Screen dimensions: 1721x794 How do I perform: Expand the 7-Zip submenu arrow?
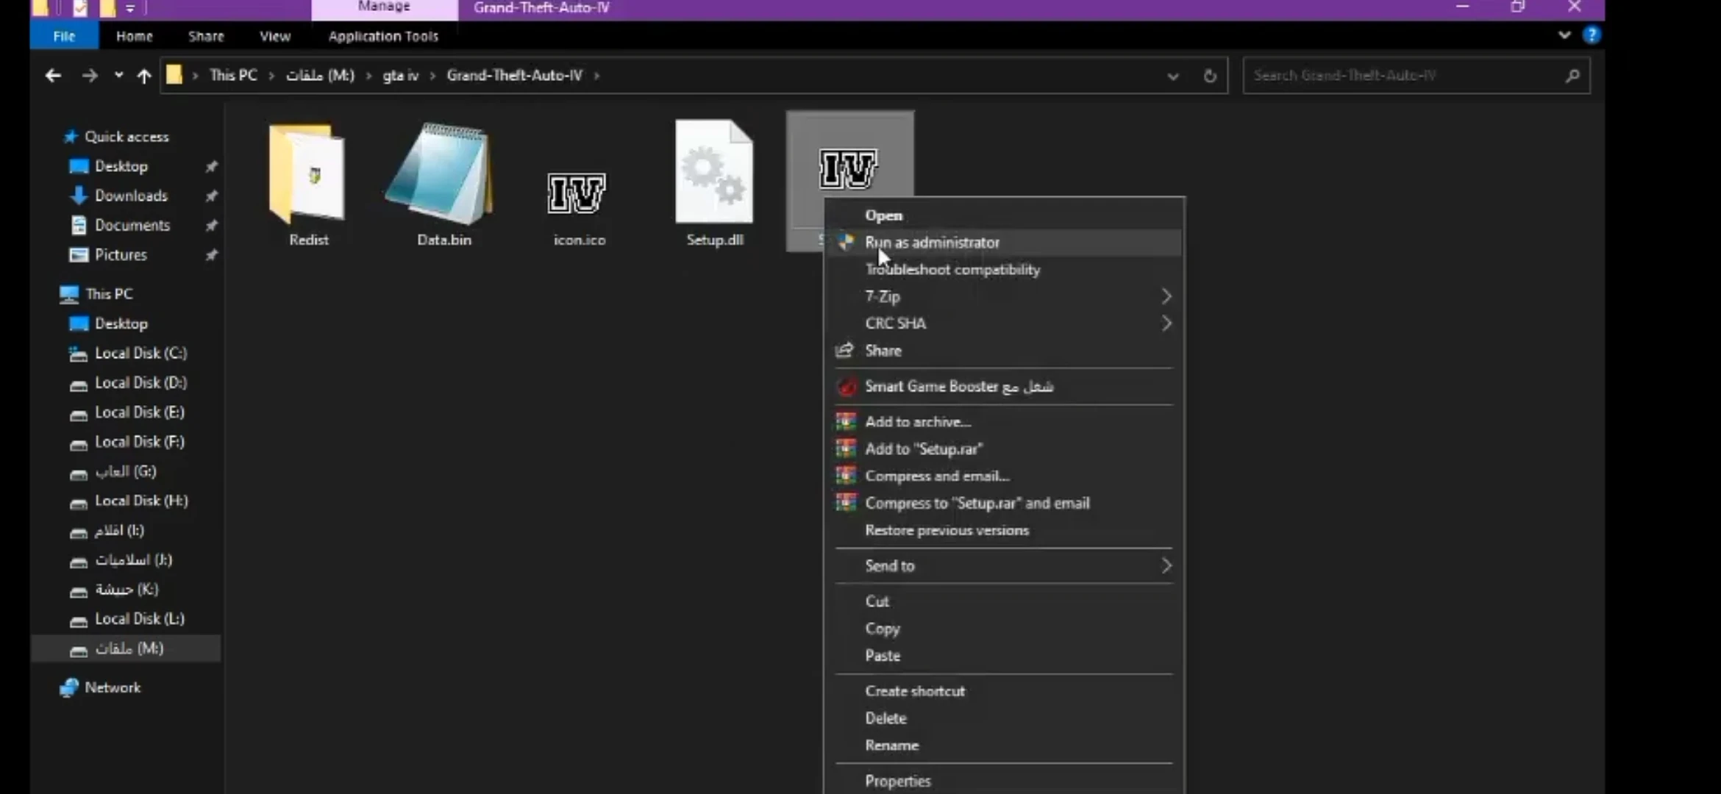pos(1166,296)
